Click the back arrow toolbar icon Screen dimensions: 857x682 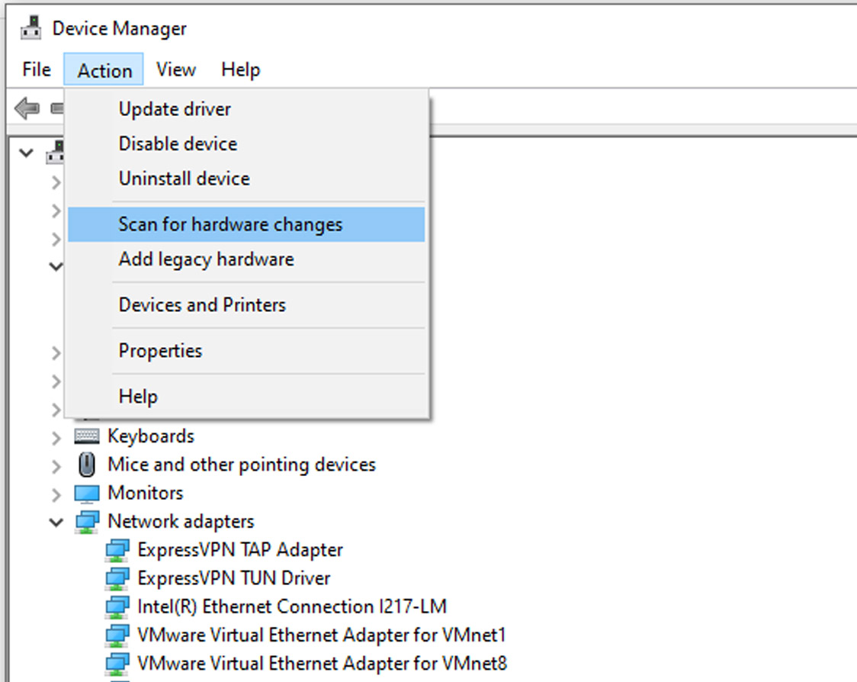27,108
